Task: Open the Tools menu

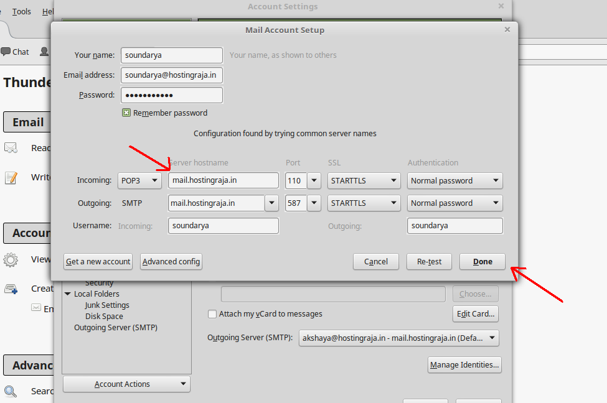Action: coord(21,11)
